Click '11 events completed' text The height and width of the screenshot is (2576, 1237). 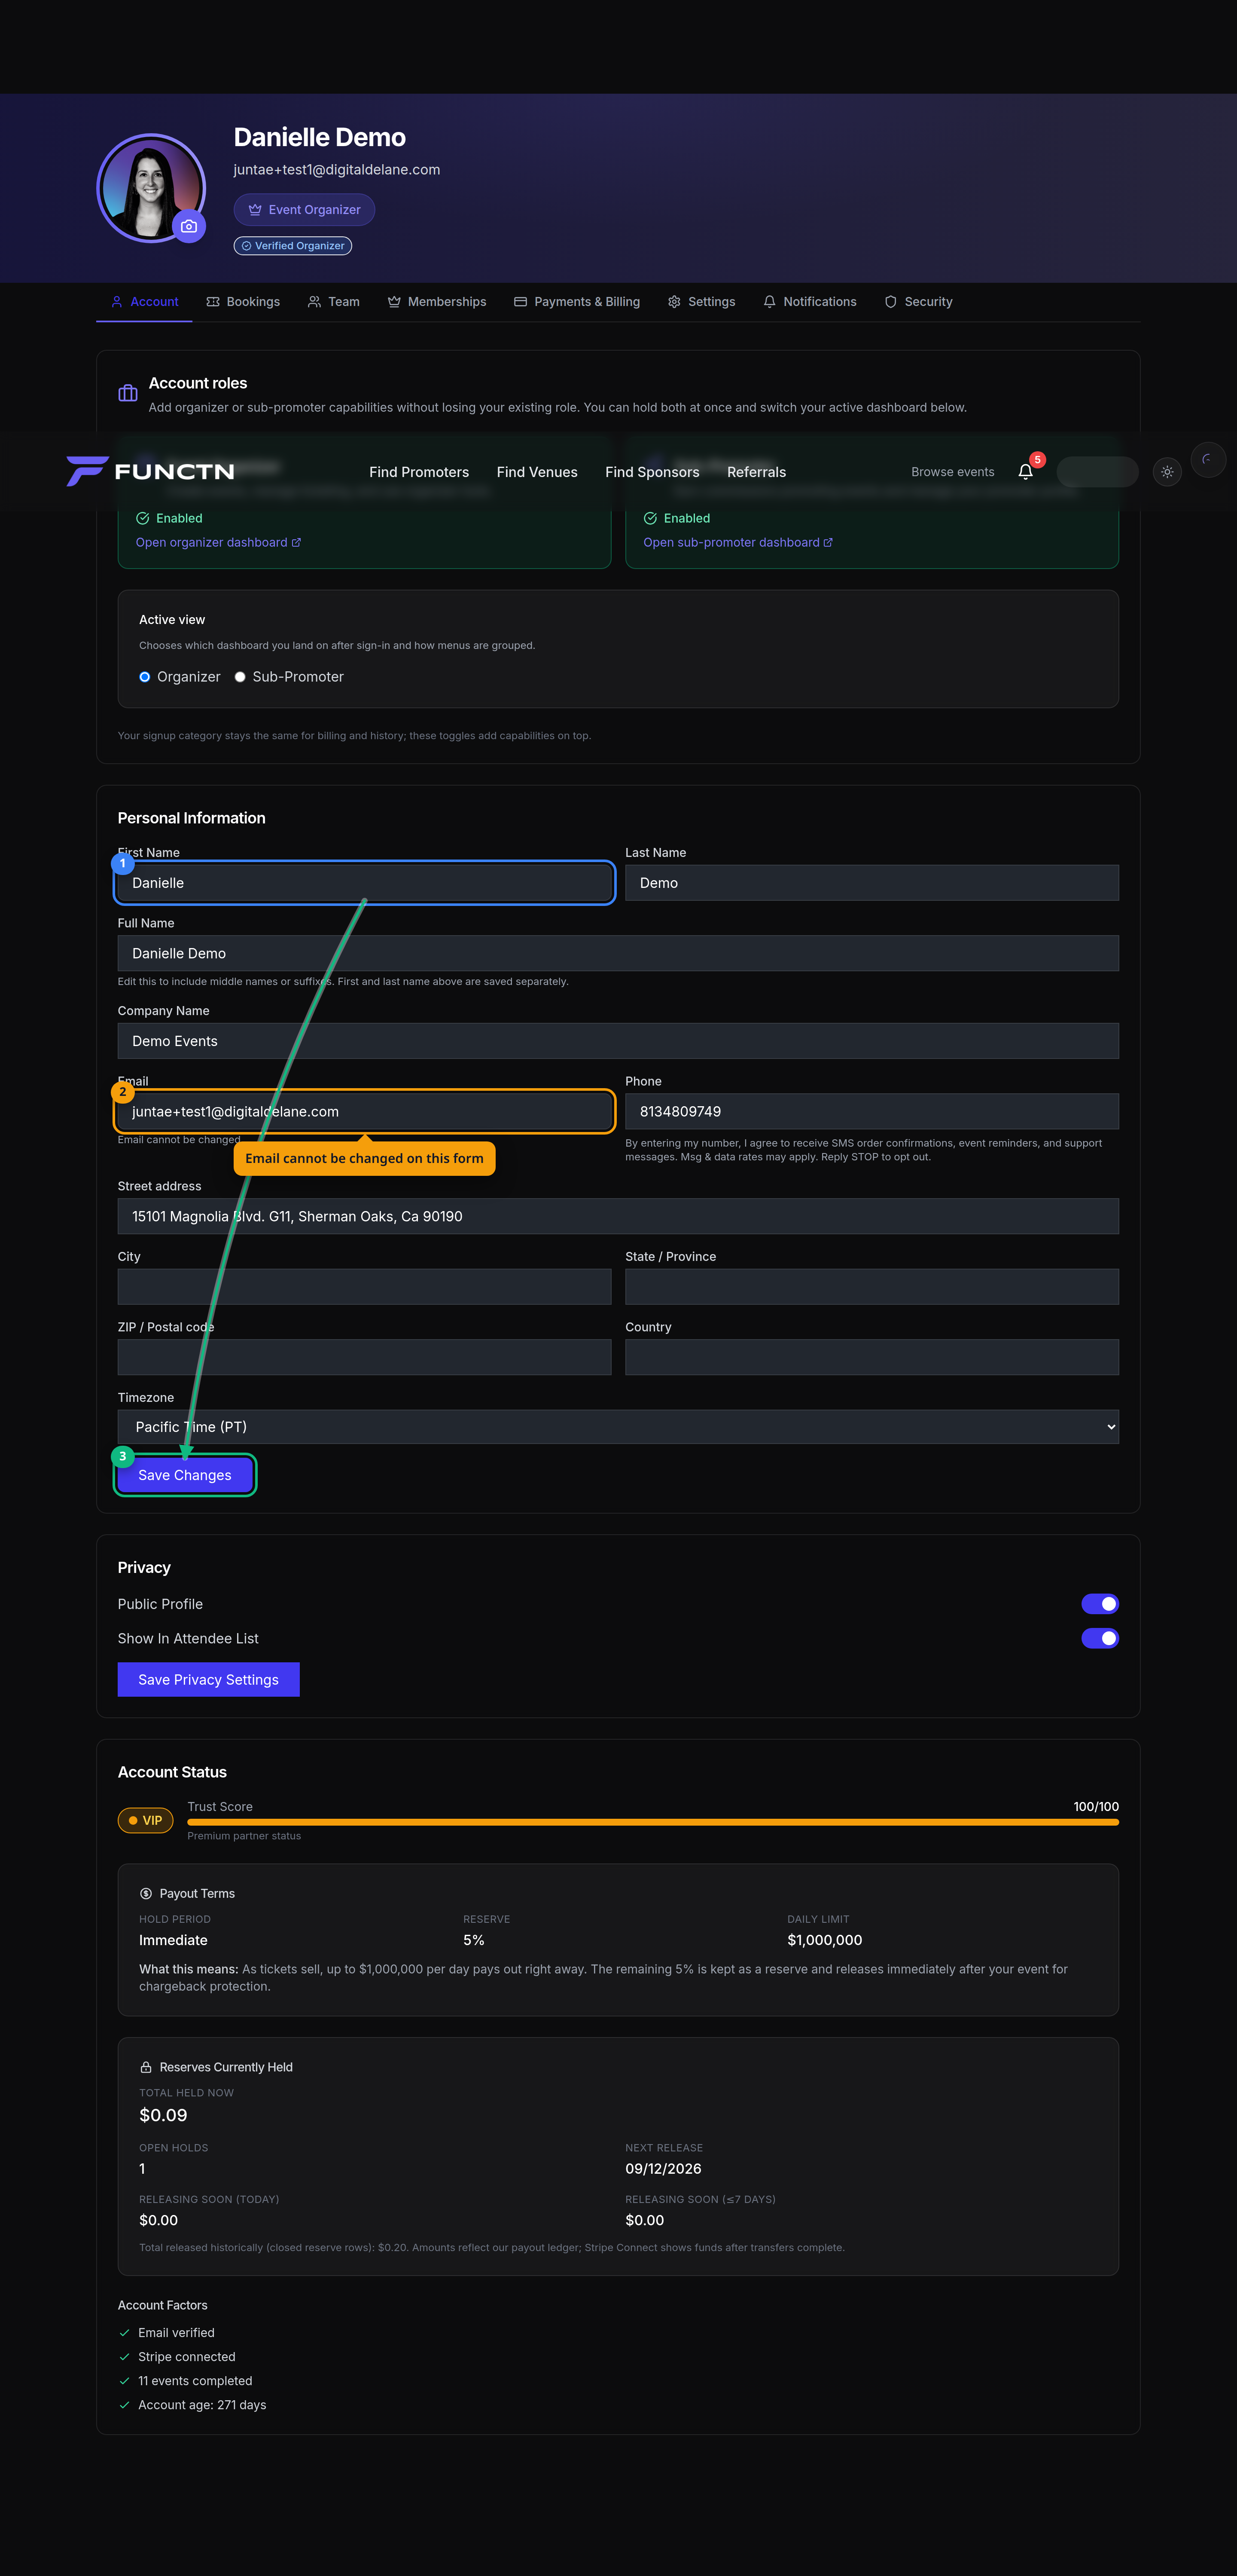coord(195,2381)
